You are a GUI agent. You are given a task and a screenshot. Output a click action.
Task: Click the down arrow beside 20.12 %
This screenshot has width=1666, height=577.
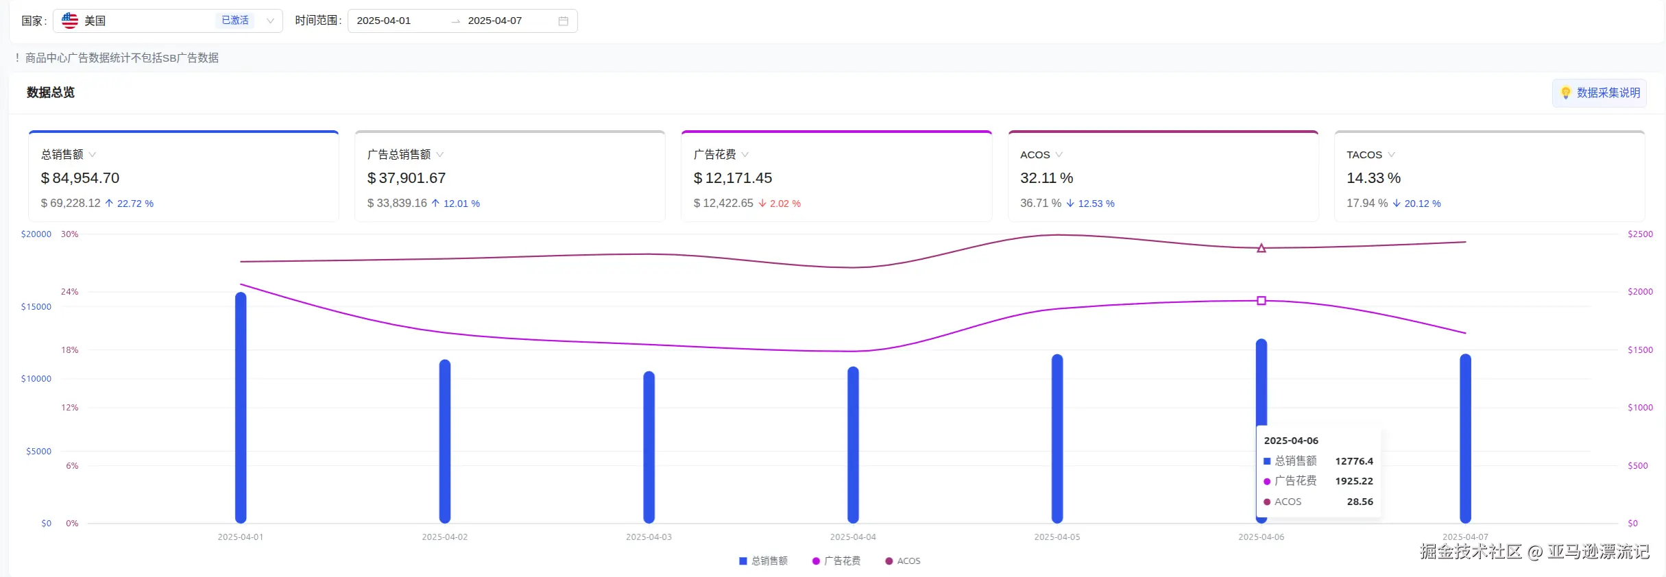click(x=1397, y=204)
